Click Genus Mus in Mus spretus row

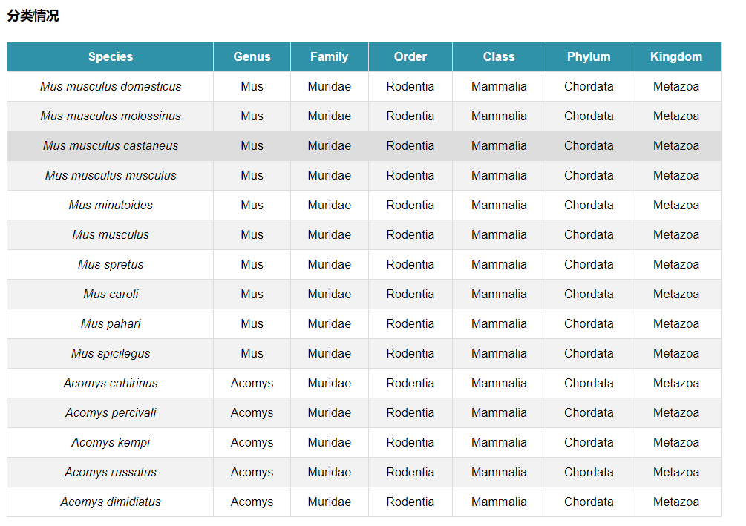coord(252,264)
